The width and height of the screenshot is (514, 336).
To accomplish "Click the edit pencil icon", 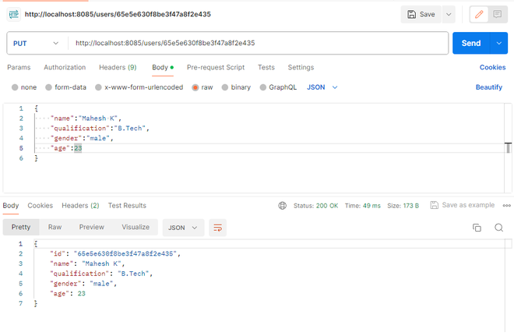I will (x=478, y=14).
